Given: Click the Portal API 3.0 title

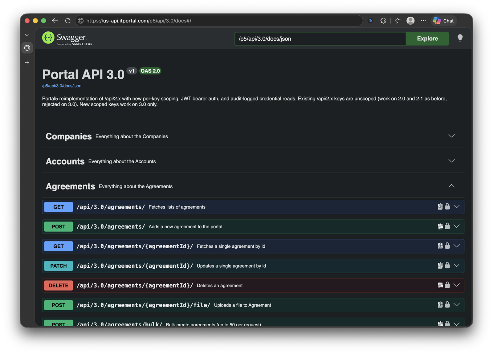Looking at the screenshot, I should (x=83, y=74).
